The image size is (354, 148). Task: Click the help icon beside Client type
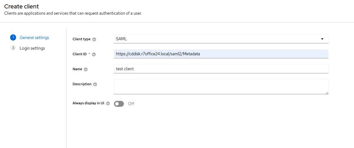(94, 39)
